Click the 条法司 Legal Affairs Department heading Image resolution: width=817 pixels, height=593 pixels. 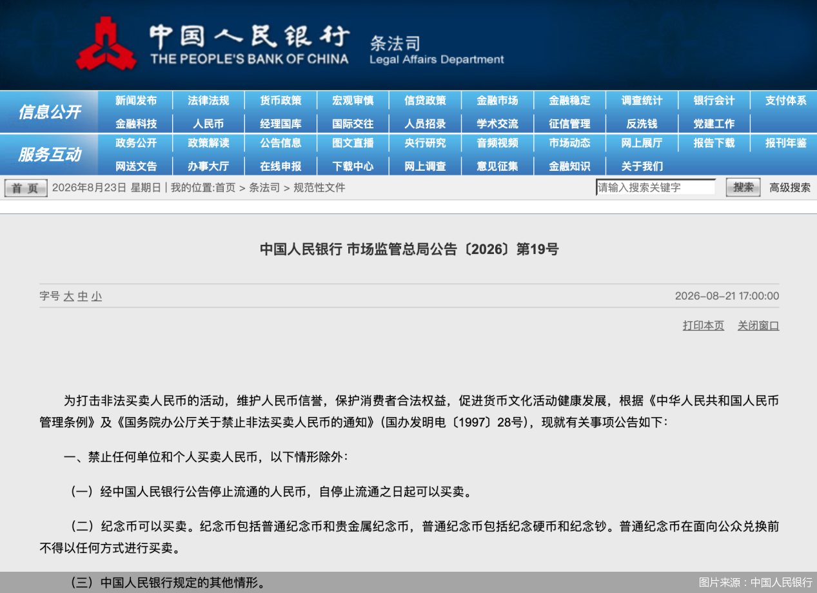pos(437,51)
